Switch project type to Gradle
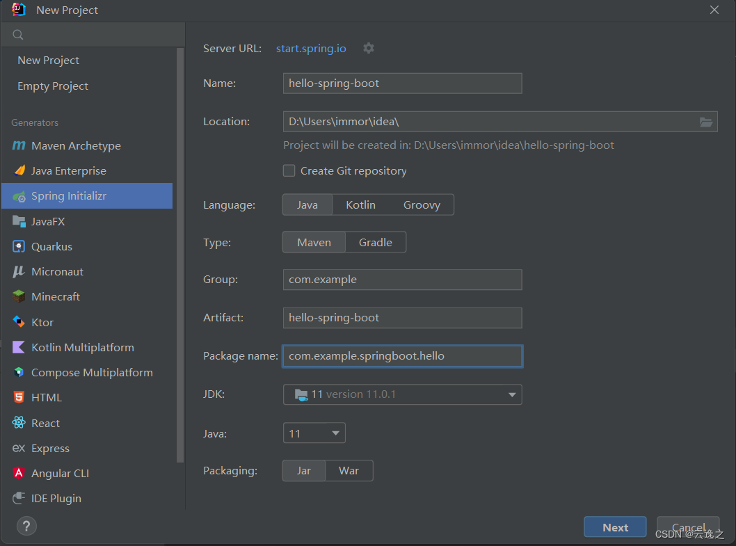 tap(376, 242)
